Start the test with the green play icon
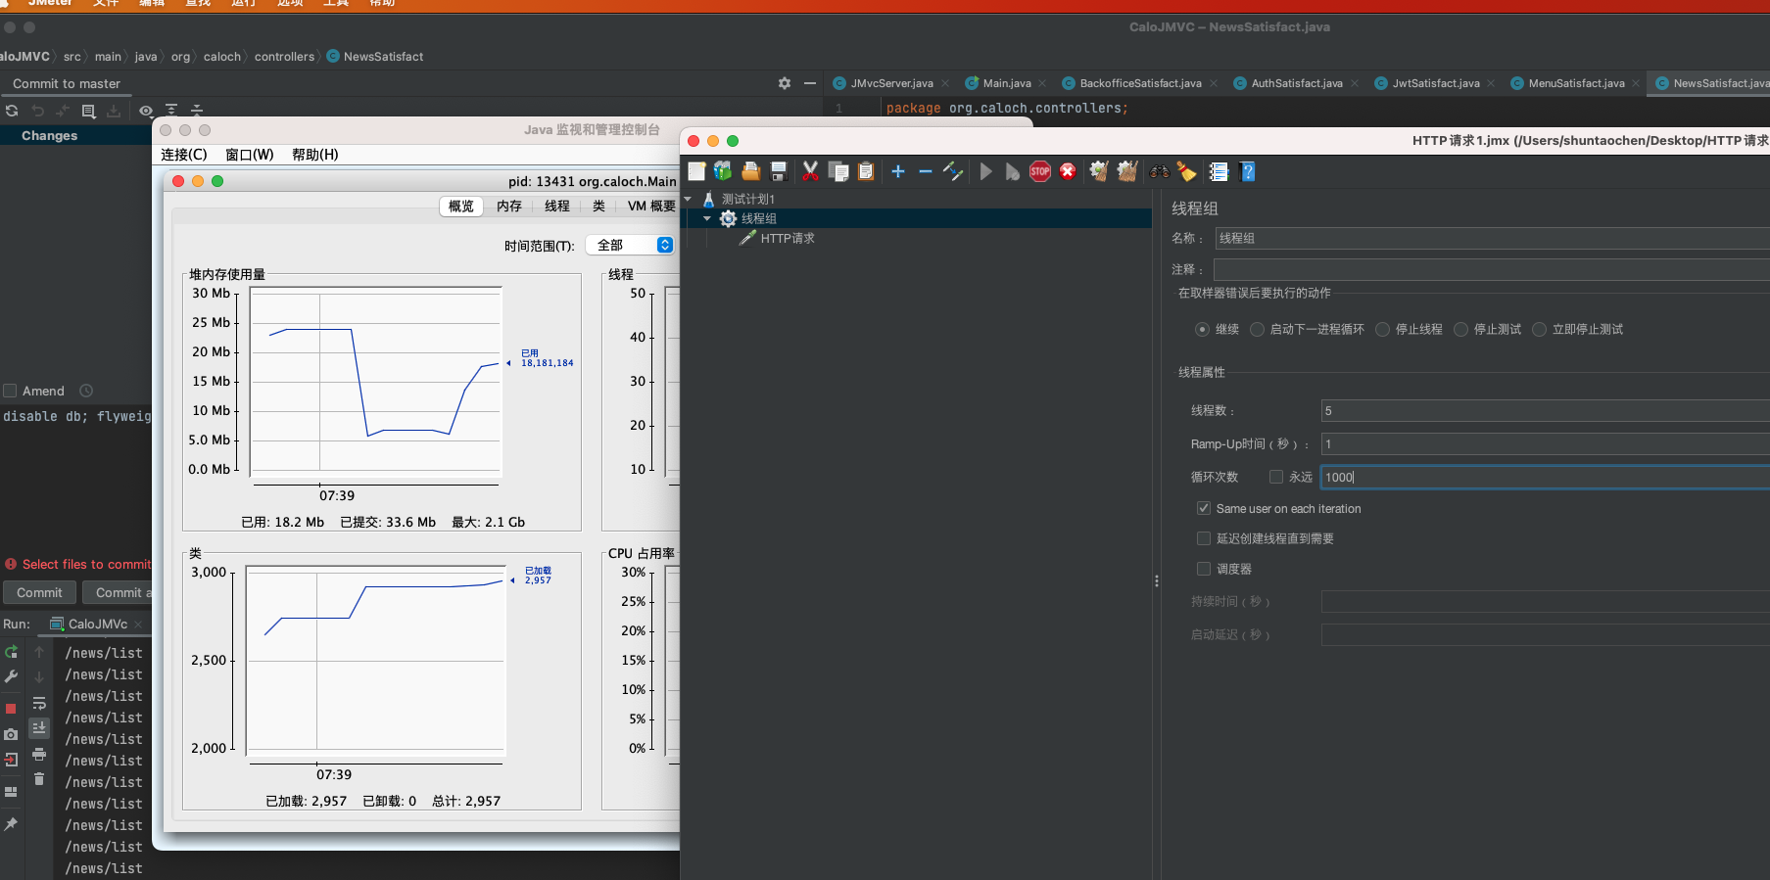The image size is (1770, 880). pos(986,171)
